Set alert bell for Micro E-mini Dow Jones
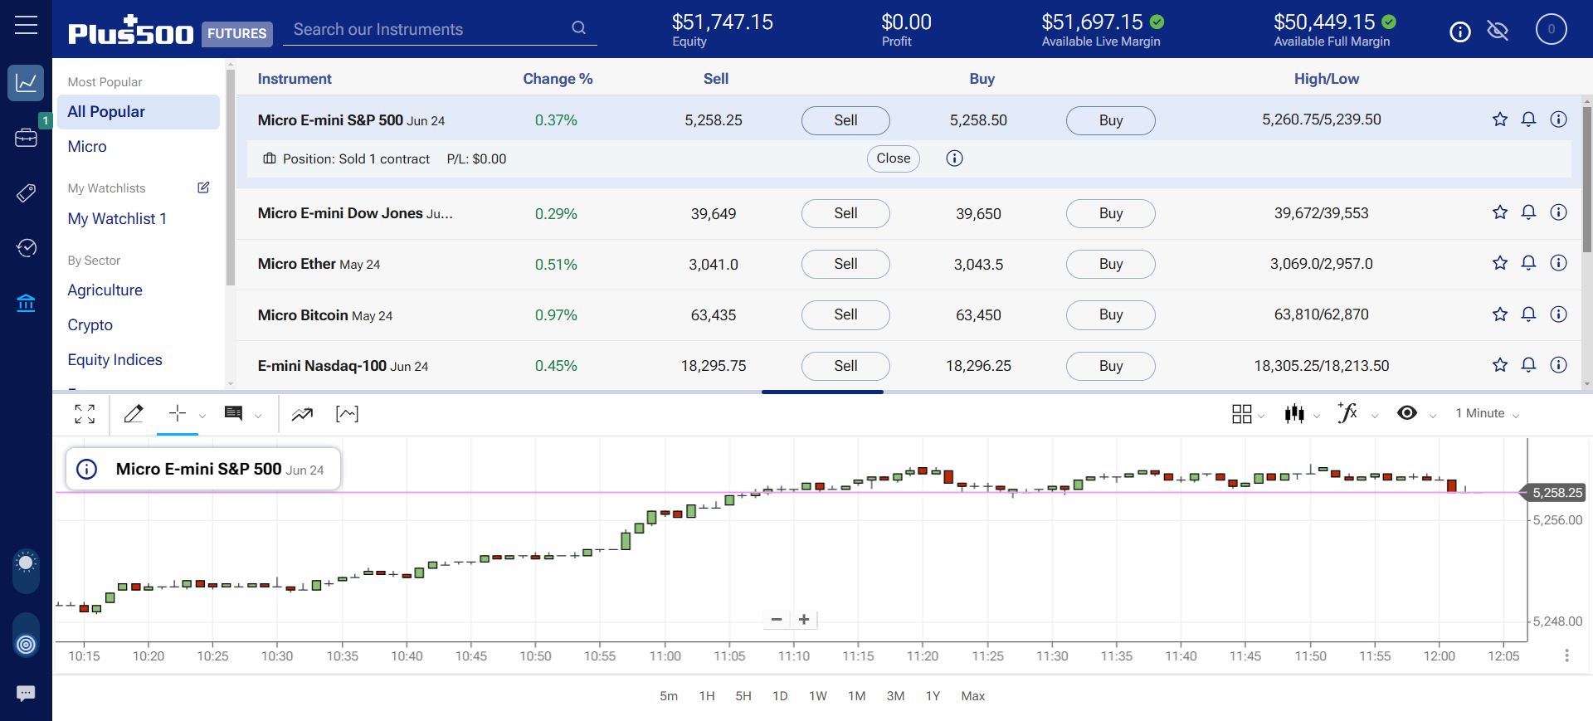The width and height of the screenshot is (1593, 721). point(1528,212)
